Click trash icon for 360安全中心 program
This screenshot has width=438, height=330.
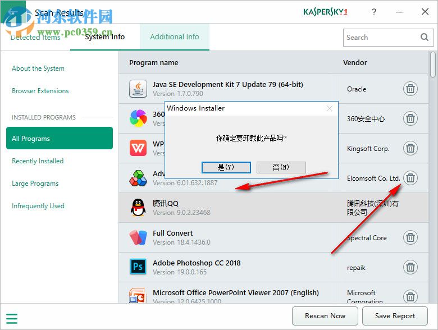[410, 118]
